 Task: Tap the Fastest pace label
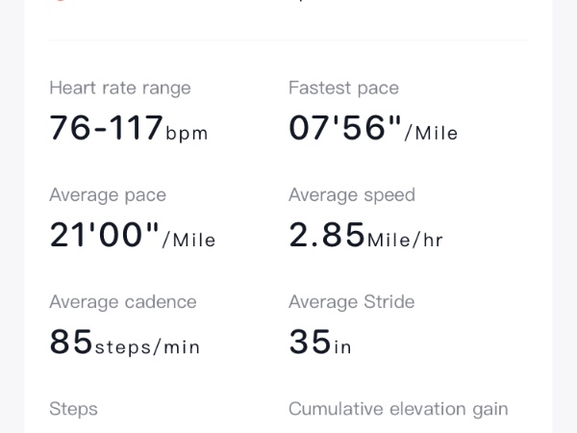pyautogui.click(x=343, y=89)
